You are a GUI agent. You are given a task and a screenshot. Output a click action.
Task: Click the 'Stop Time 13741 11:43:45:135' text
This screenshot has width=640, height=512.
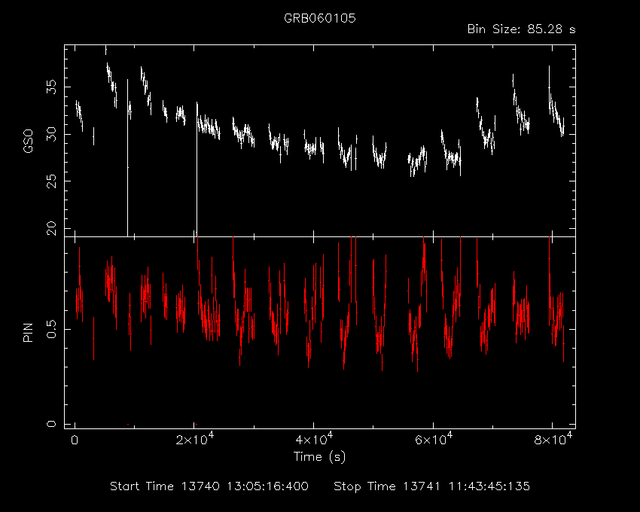pyautogui.click(x=432, y=486)
